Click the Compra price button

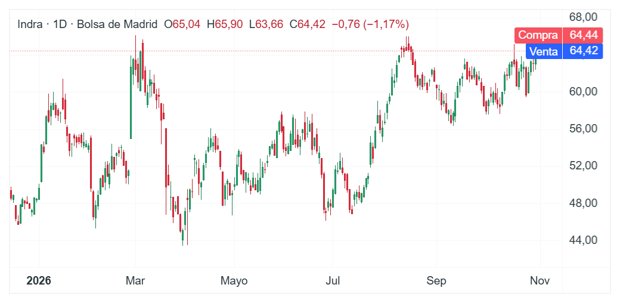[538, 35]
